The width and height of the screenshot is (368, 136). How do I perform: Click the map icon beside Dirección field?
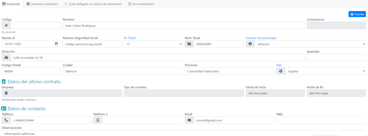pyautogui.click(x=6, y=57)
